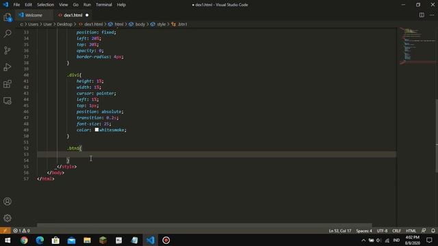This screenshot has height=246, width=438.
Task: Open the Explorer view in activity bar
Action: [8, 17]
